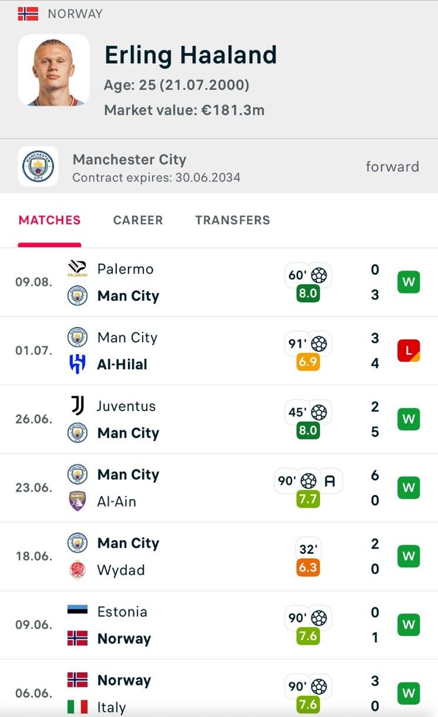The image size is (438, 717).
Task: Click the goal ball icon in the Juventus match
Action: point(319,412)
